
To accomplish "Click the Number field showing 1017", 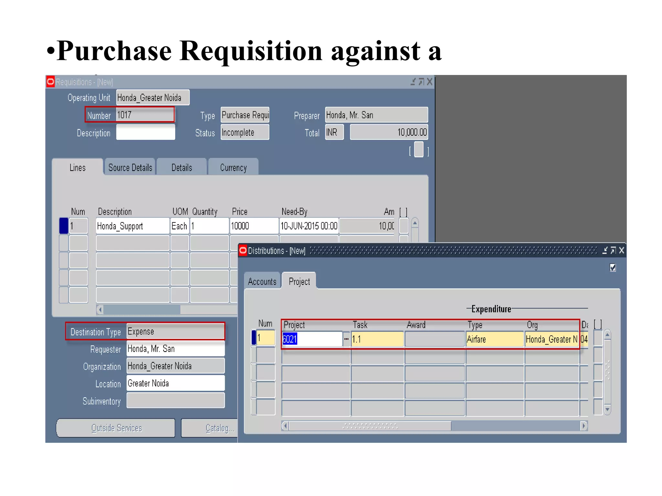I will click(x=145, y=115).
